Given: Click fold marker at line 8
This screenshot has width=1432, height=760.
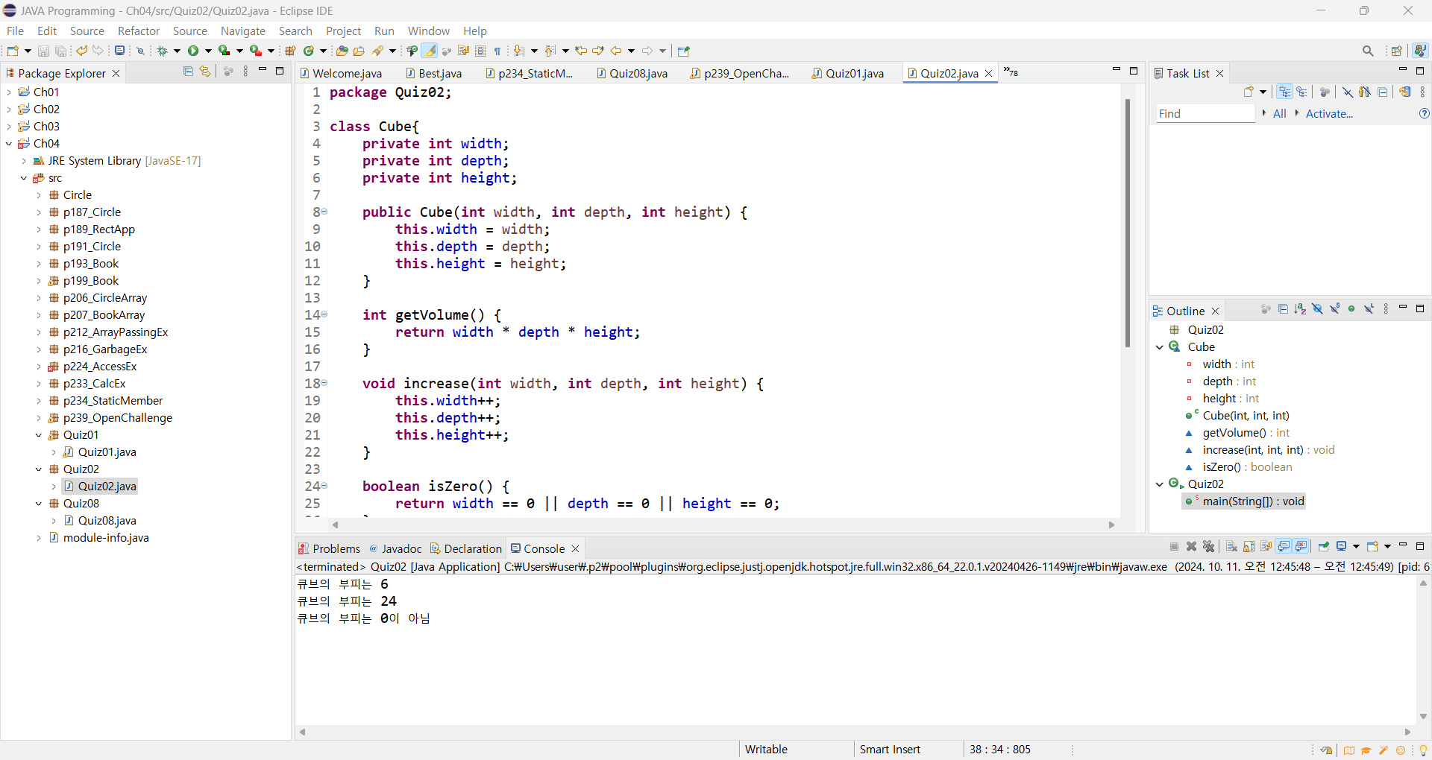Looking at the screenshot, I should tap(324, 212).
